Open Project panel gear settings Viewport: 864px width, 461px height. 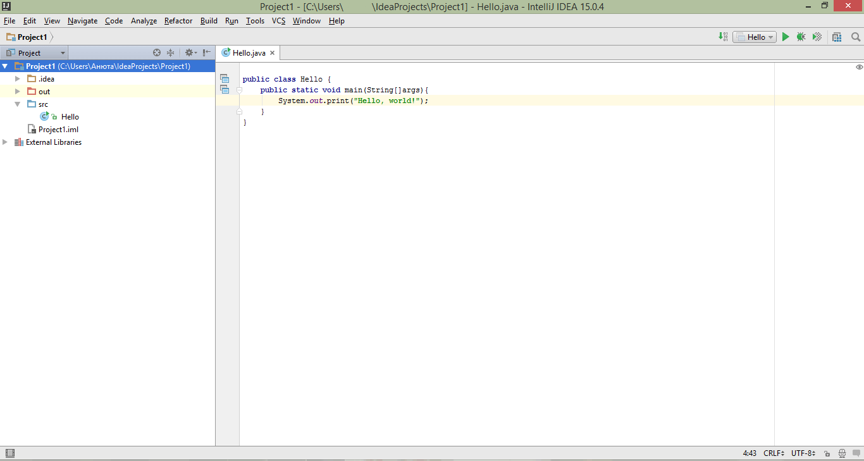coord(190,53)
